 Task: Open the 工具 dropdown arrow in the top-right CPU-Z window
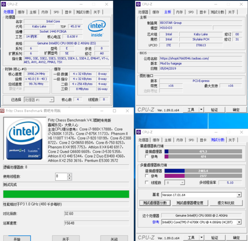pyautogui.click(x=201, y=110)
